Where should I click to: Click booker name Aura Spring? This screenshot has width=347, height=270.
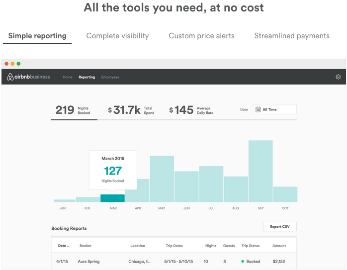pos(88,262)
